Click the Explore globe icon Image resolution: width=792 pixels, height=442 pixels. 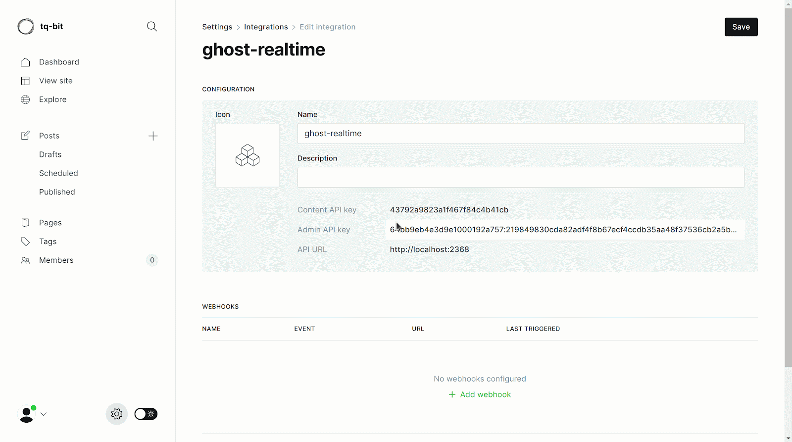click(x=25, y=99)
